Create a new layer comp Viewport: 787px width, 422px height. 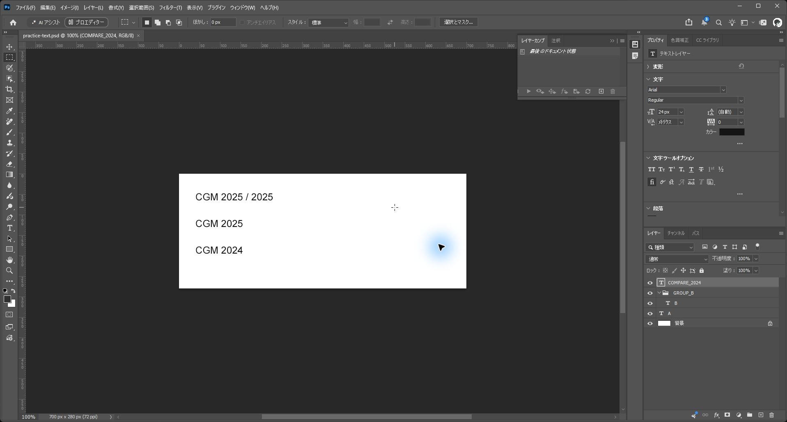[x=601, y=91]
